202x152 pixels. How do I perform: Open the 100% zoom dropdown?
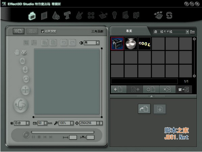(x=66, y=123)
